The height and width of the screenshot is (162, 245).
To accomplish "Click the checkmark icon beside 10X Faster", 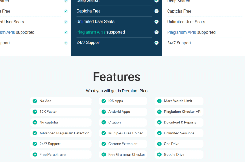I will pyautogui.click(x=35, y=112).
